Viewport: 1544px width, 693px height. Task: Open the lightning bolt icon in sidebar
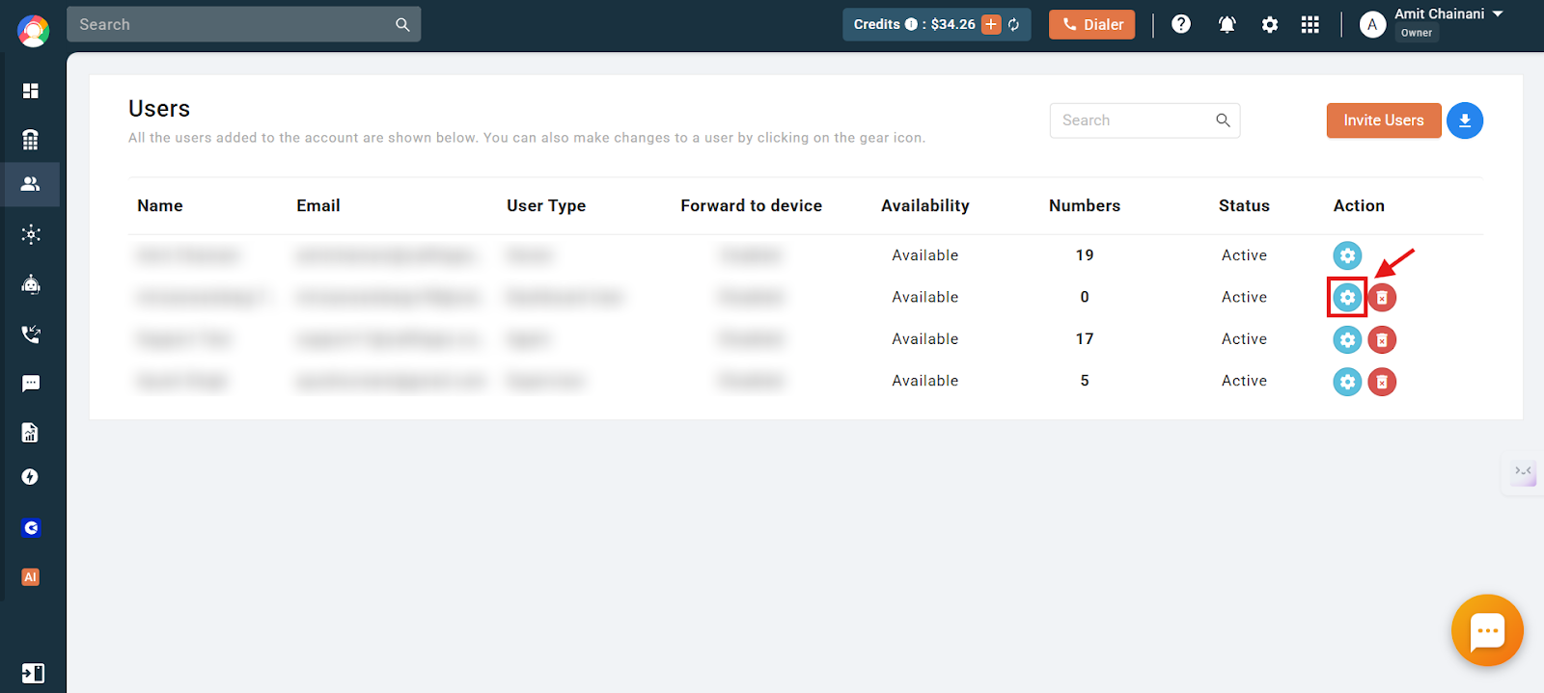tap(31, 477)
